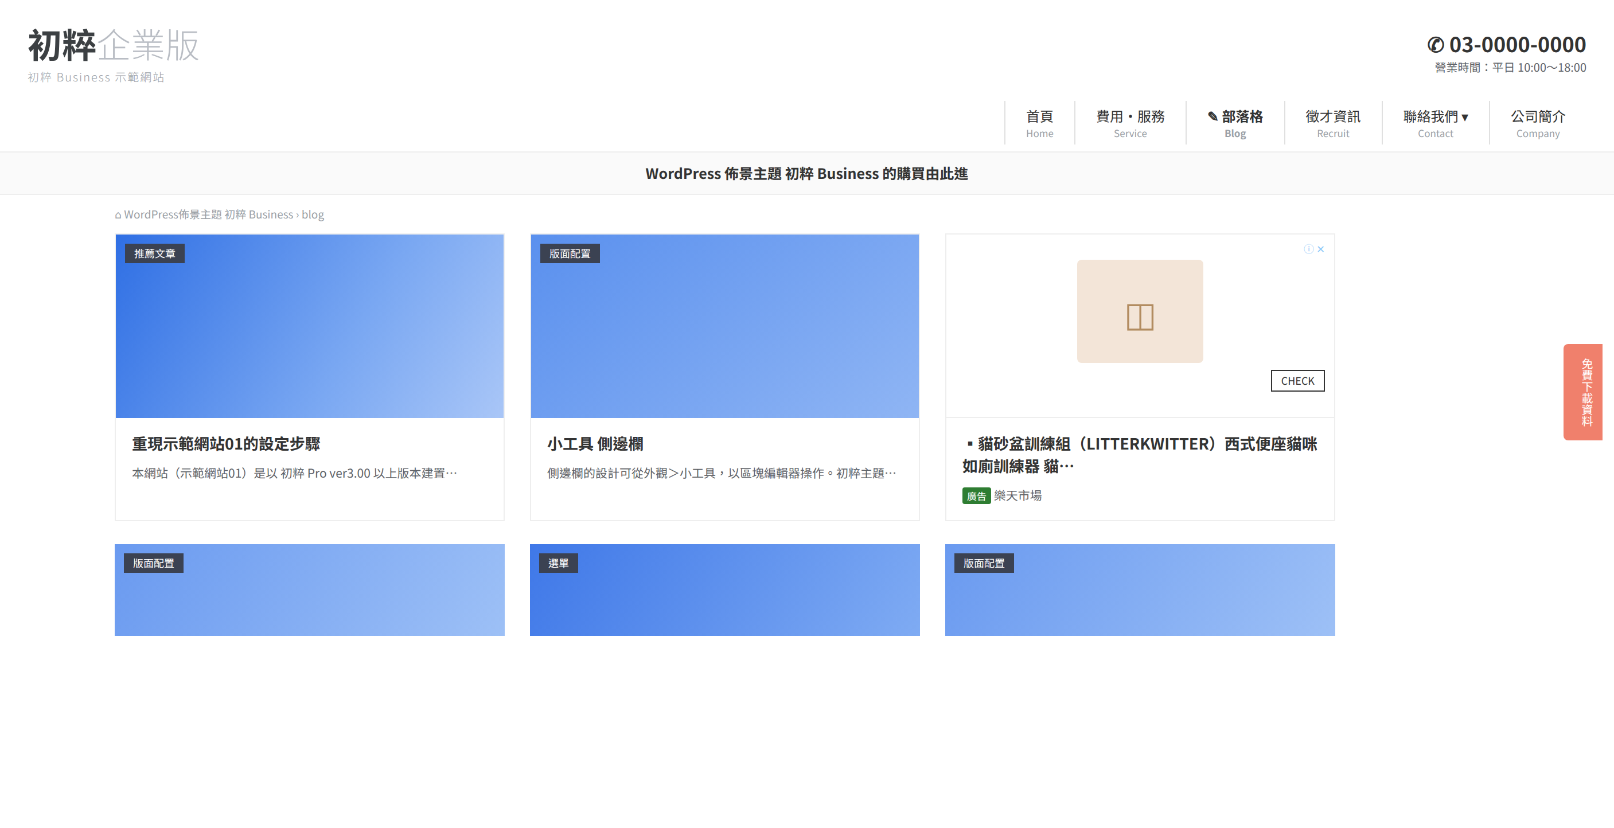This screenshot has height=828, width=1614.
Task: Open the 公司簡介 Company menu item
Action: point(1538,123)
